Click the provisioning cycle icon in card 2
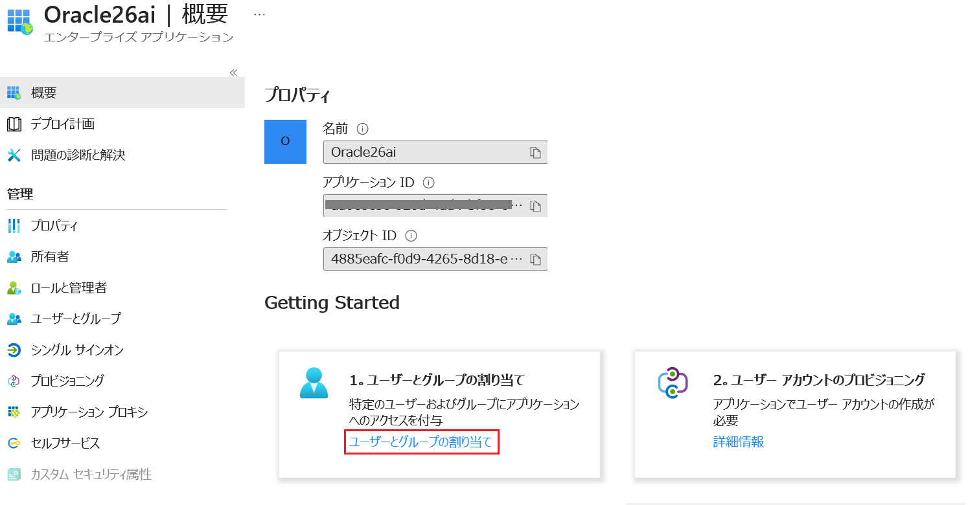Image resolution: width=968 pixels, height=505 pixels. (672, 383)
